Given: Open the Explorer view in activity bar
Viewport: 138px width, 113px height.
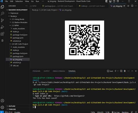Looking at the screenshot, I should point(2,7).
